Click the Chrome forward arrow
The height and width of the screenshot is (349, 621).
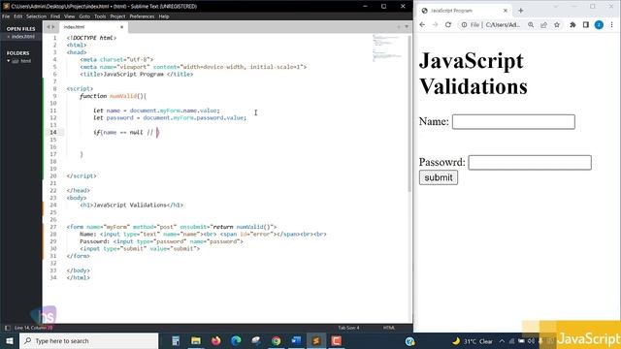(x=435, y=24)
